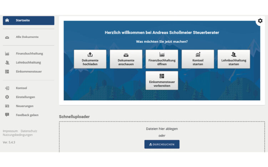268x167 pixels.
Task: Open the gear icon in top-right corner
Action: (x=260, y=21)
